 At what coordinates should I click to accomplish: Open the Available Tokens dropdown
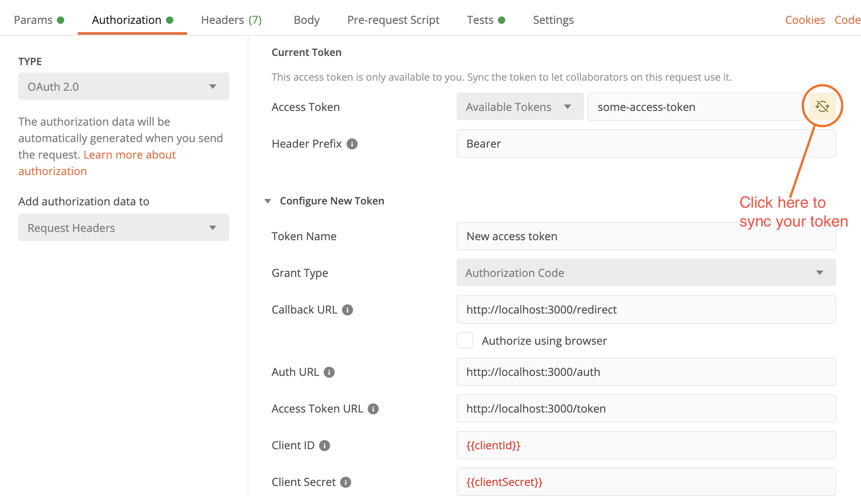click(x=520, y=107)
